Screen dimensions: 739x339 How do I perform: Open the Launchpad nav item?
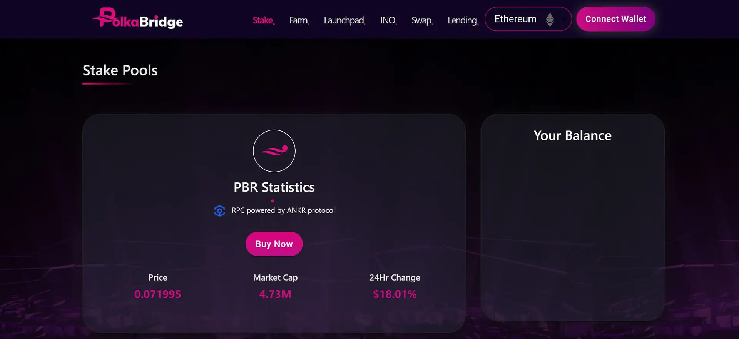(x=344, y=20)
